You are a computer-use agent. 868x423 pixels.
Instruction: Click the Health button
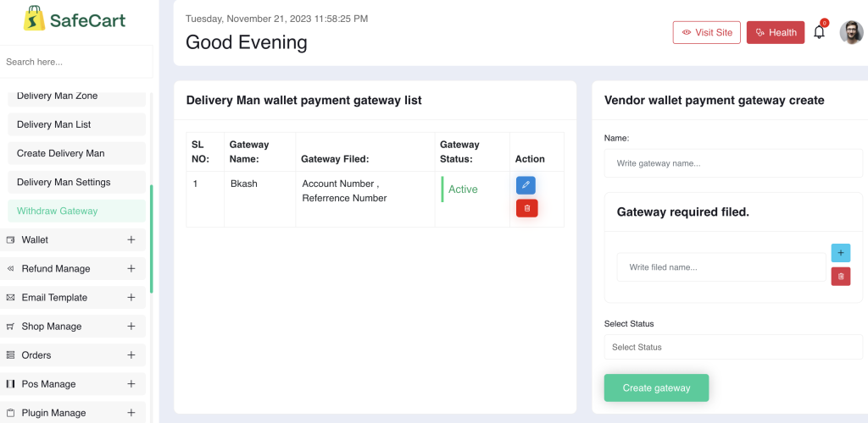point(776,33)
